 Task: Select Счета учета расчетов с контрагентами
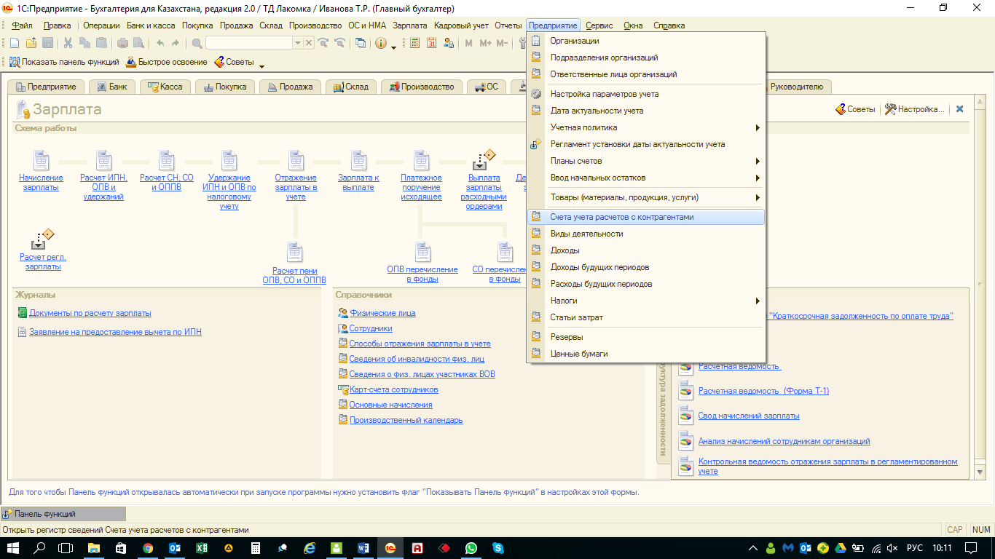[645, 217]
